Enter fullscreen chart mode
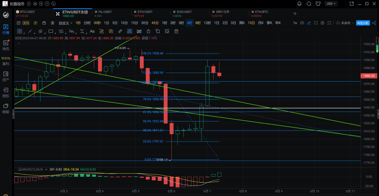379x196 pixels. [x=329, y=23]
